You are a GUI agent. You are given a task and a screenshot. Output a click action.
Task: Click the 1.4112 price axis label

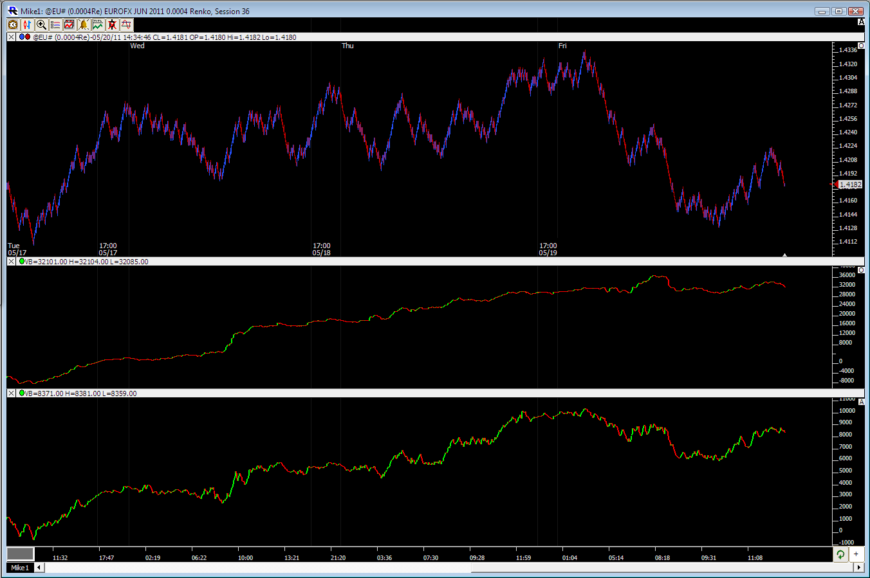(848, 242)
